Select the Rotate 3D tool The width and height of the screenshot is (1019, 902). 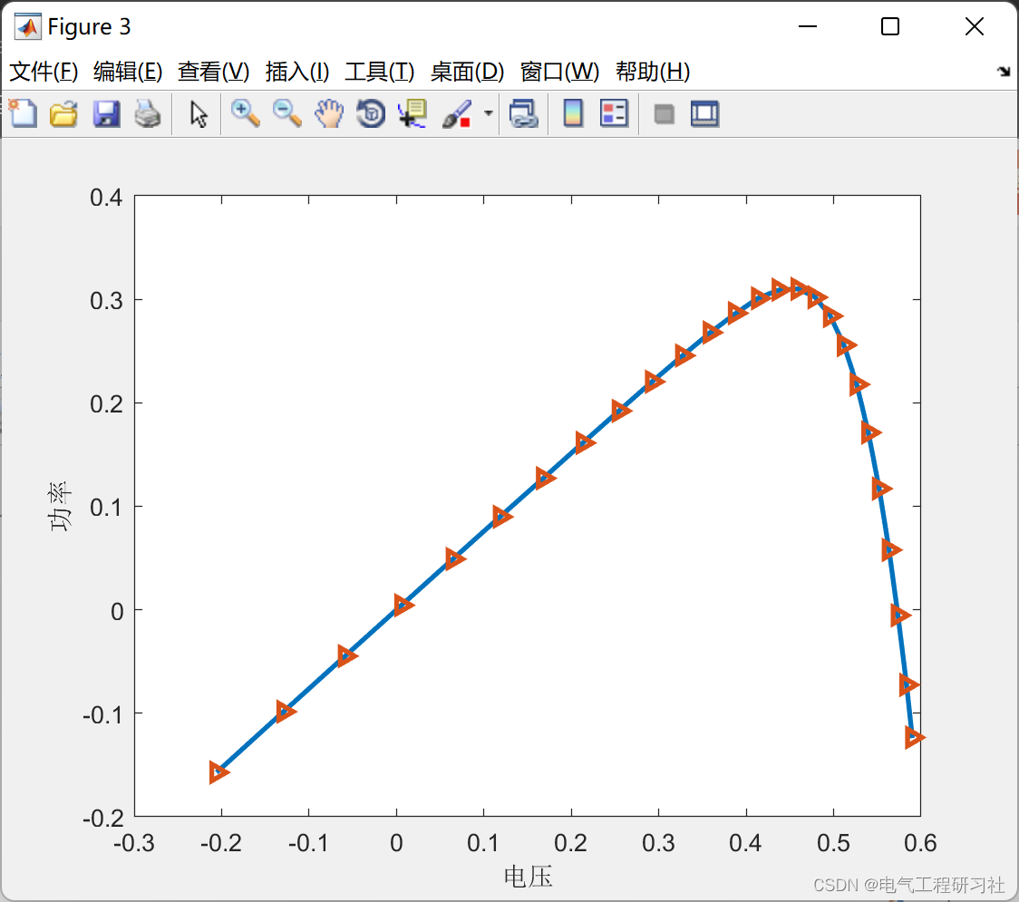tap(371, 114)
